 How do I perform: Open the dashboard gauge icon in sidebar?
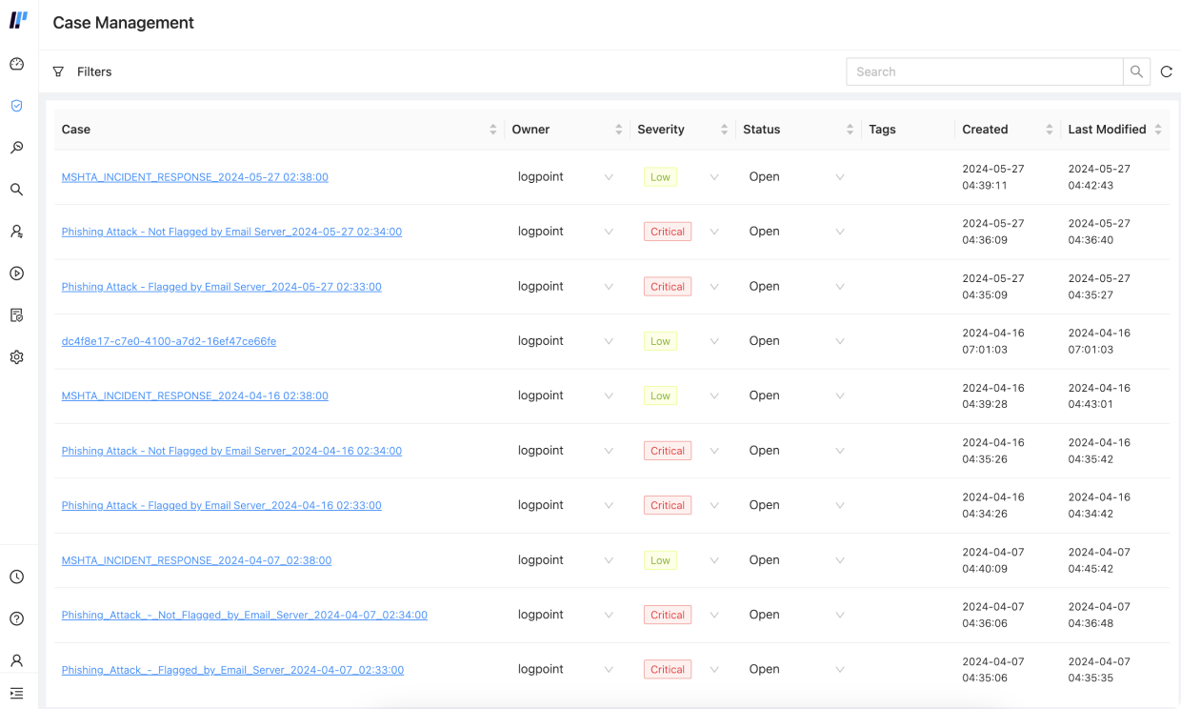pos(16,64)
